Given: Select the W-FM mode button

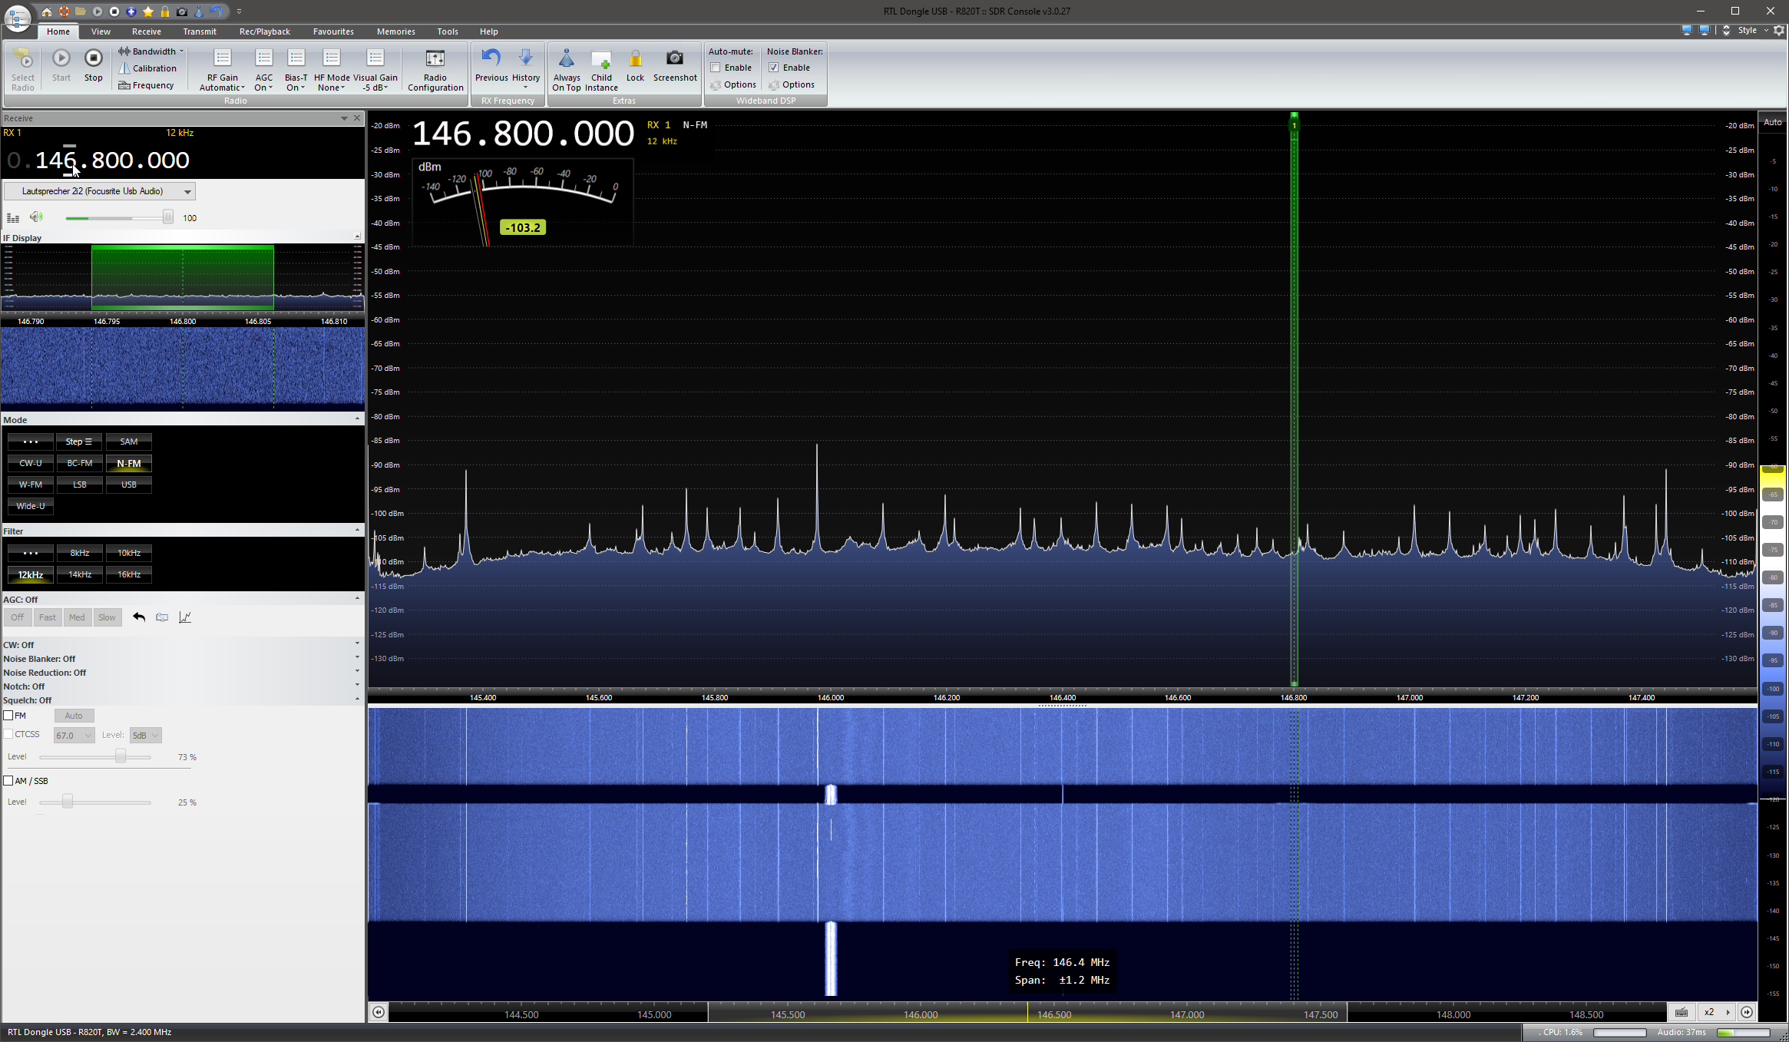Looking at the screenshot, I should tap(31, 485).
